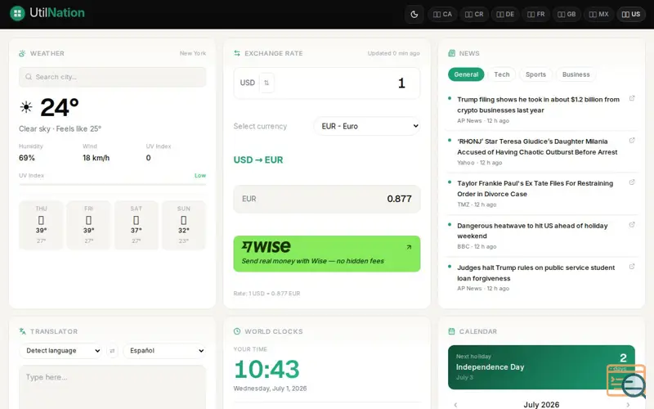Click the News panel icon
Image resolution: width=654 pixels, height=409 pixels.
tap(451, 53)
